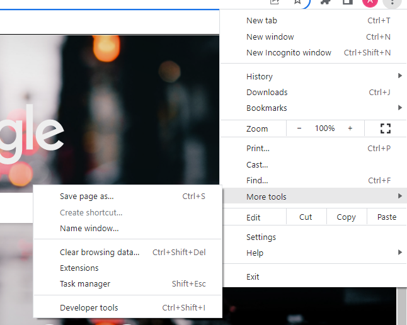407x325 pixels.
Task: Open a New Incognito window
Action: tap(313, 53)
